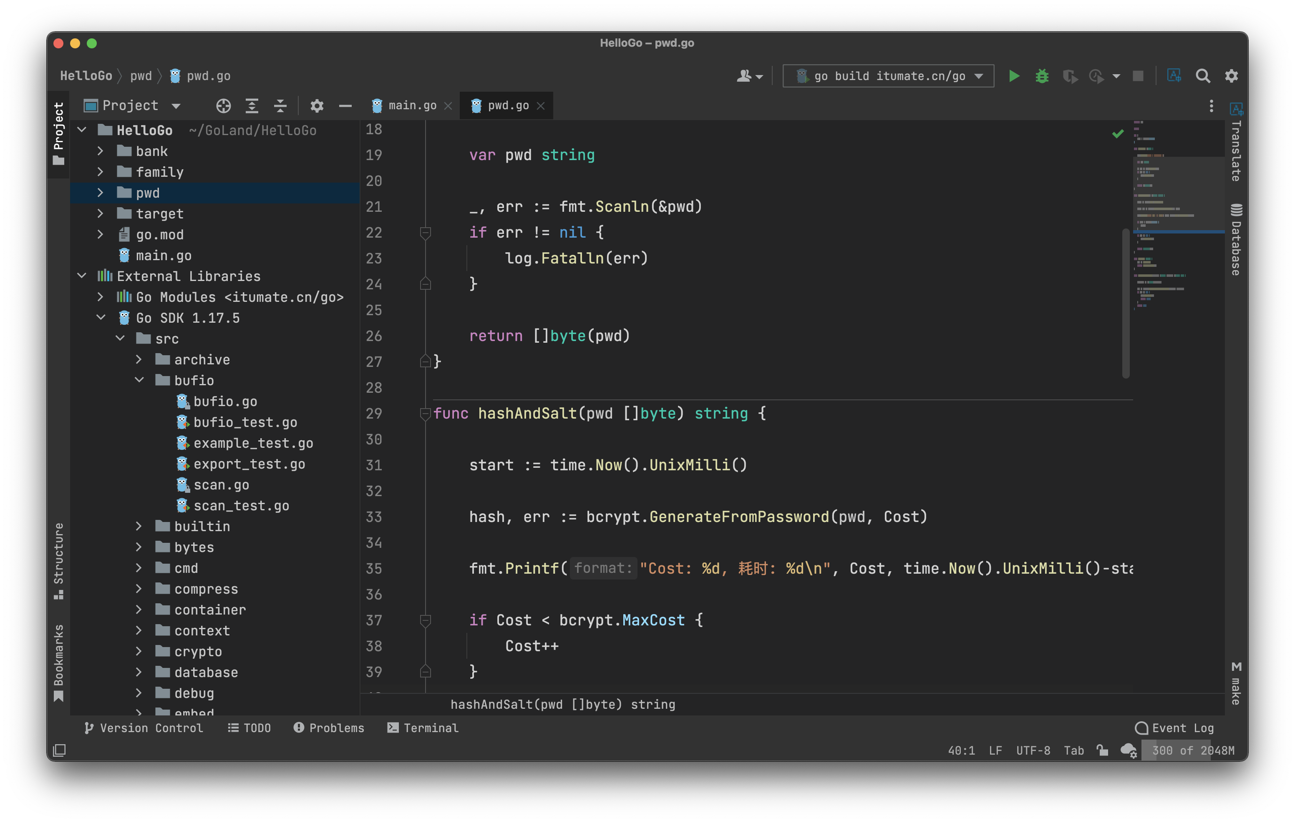1295x823 pixels.
Task: Click pwd breadcrumb in navigation bar
Action: [141, 76]
